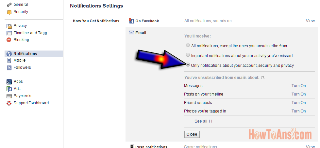Screen dimensions: 320x148
Task: Open Timeline and Tagging settings
Action: tap(32, 33)
